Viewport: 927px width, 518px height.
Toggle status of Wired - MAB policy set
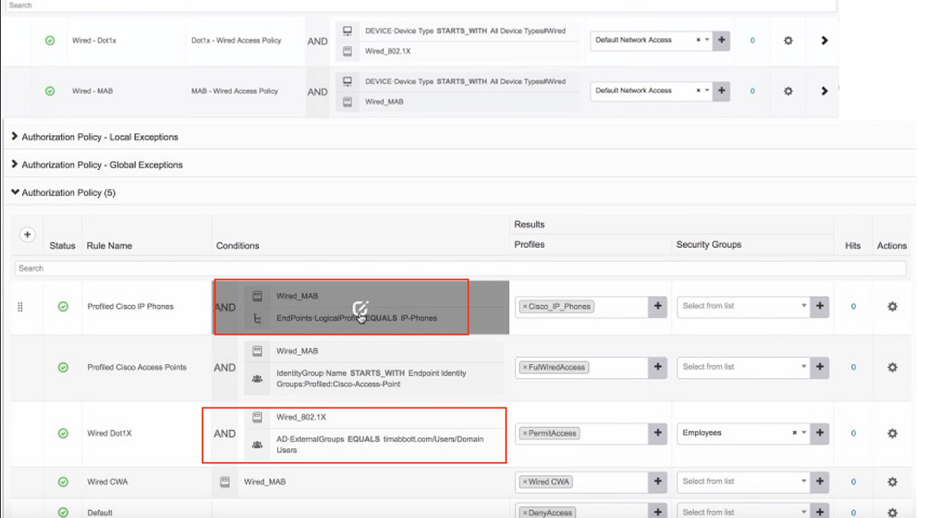pyautogui.click(x=51, y=91)
